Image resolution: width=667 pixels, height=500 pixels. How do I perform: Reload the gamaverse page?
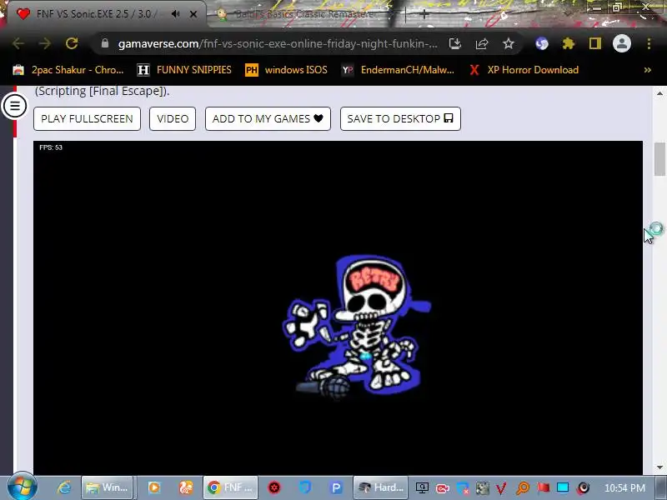coord(72,43)
